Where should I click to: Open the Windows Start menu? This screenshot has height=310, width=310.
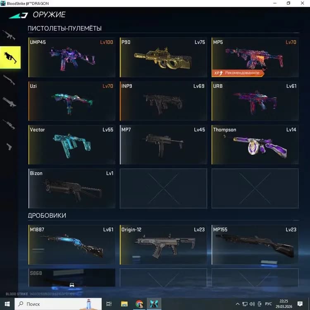coord(7,304)
